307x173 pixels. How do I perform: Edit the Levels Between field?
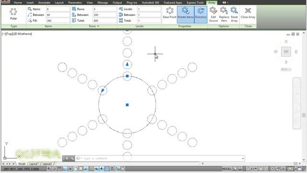click(x=149, y=15)
